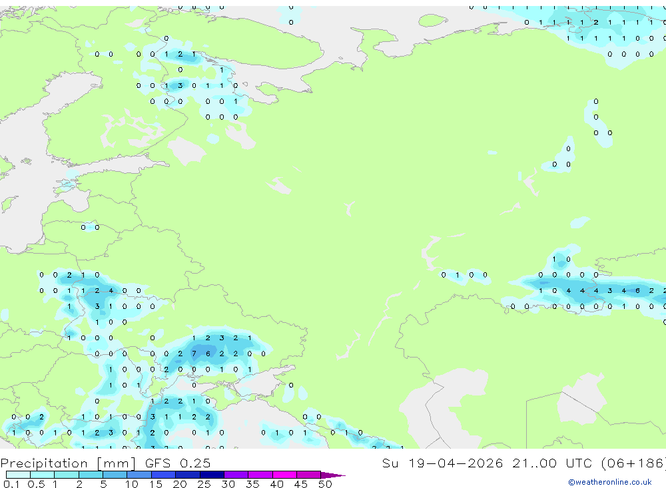This screenshot has width=666, height=488.
Task: Open the weatheronline.co.uk copyright link
Action: coord(609,482)
